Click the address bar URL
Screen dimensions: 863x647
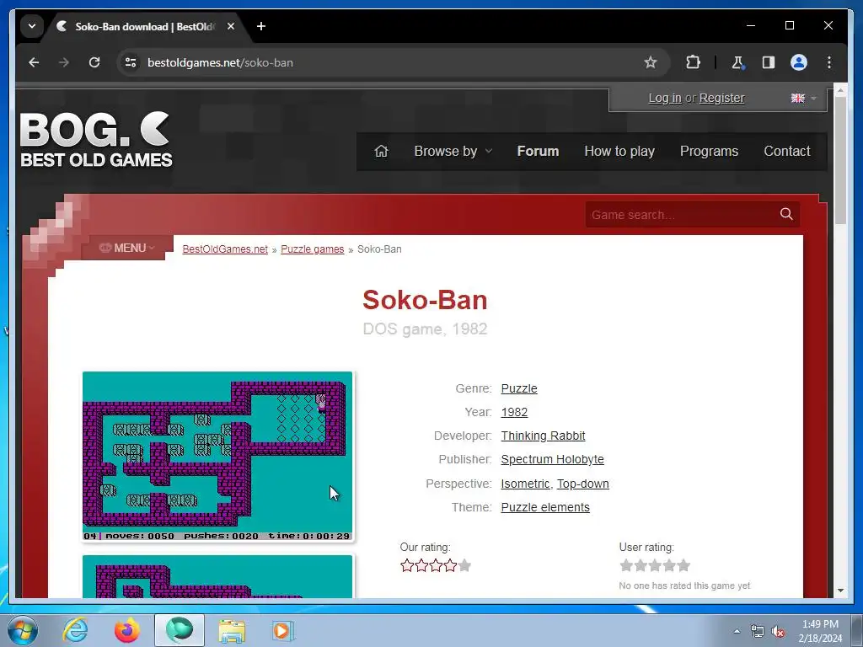pyautogui.click(x=220, y=62)
